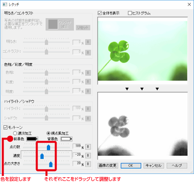The height and width of the screenshot is (182, 194).
Task: Select the 網点風加工 radio button
Action: pyautogui.click(x=48, y=133)
